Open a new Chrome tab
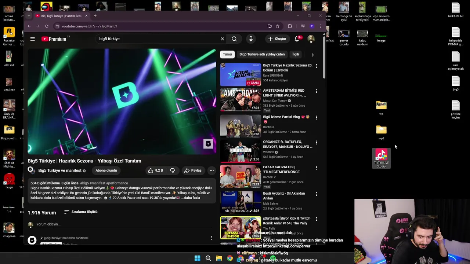 95,16
